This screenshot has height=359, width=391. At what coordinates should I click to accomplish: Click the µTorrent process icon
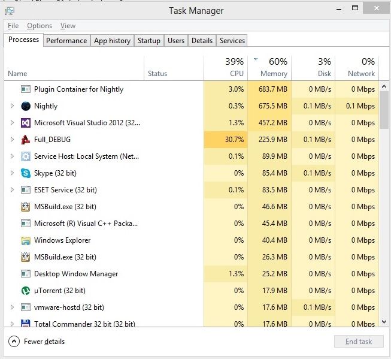click(26, 291)
